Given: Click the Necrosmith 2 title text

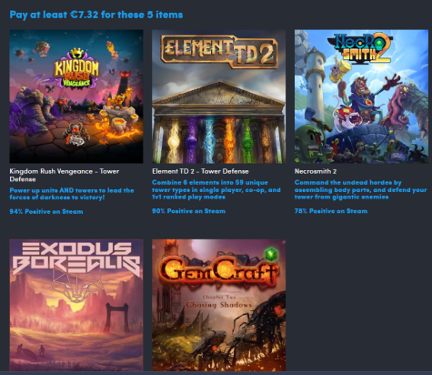Looking at the screenshot, I should (x=316, y=171).
